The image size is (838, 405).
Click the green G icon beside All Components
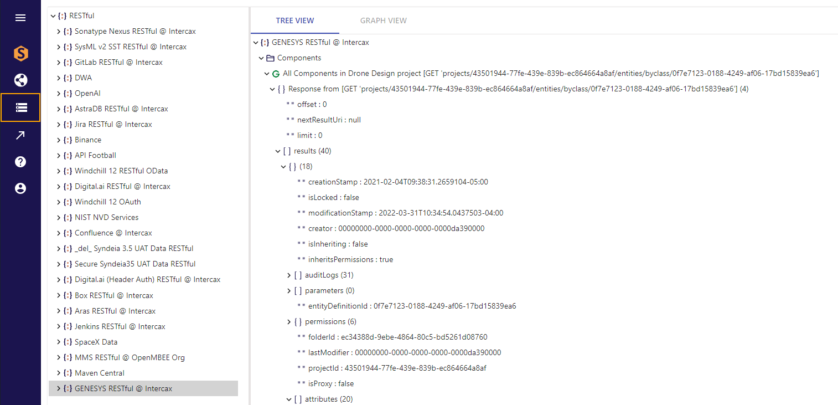tap(276, 73)
